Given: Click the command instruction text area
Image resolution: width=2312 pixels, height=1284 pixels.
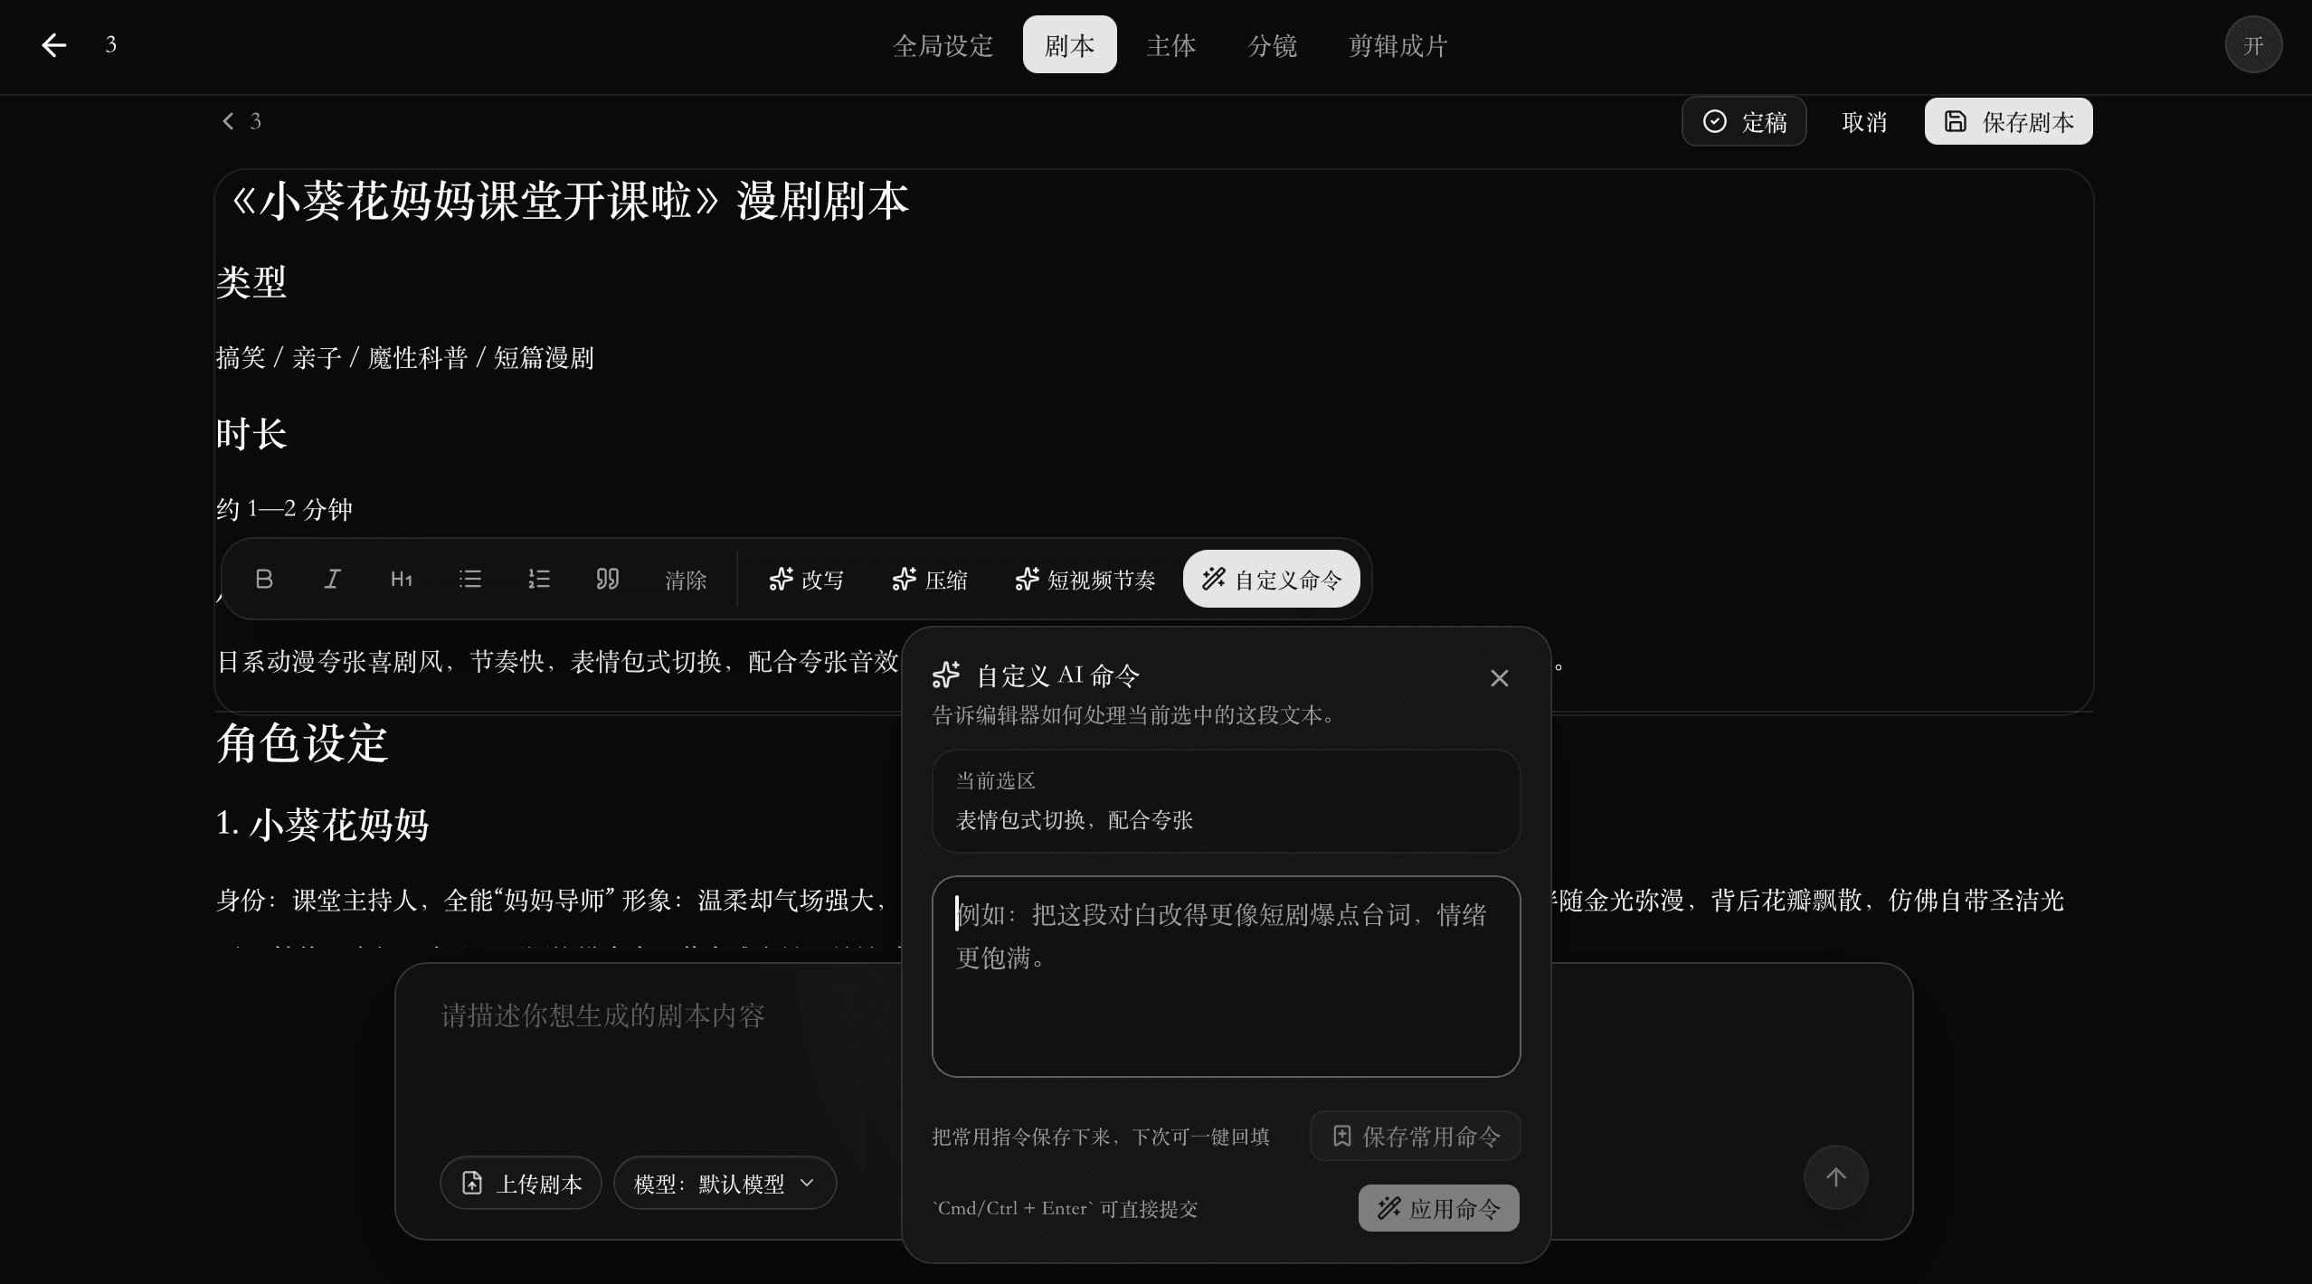Looking at the screenshot, I should click(x=1226, y=977).
